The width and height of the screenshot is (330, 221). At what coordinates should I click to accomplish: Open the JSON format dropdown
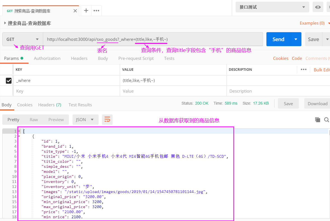85,119
